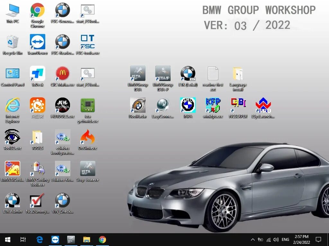Launch Dr.Gini.exe flame icon
329x246 pixels.
[88, 140]
